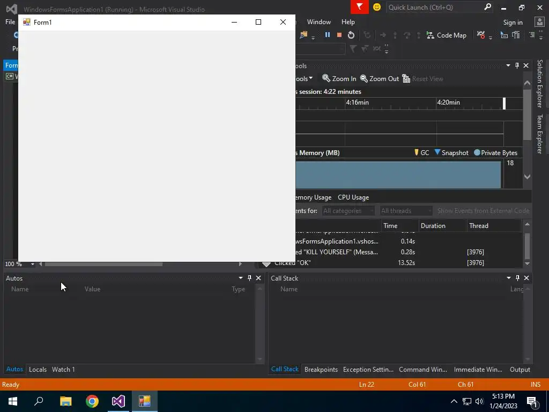Viewport: 549px width, 412px height.
Task: Zoom Out on diagnostics timeline
Action: point(380,78)
